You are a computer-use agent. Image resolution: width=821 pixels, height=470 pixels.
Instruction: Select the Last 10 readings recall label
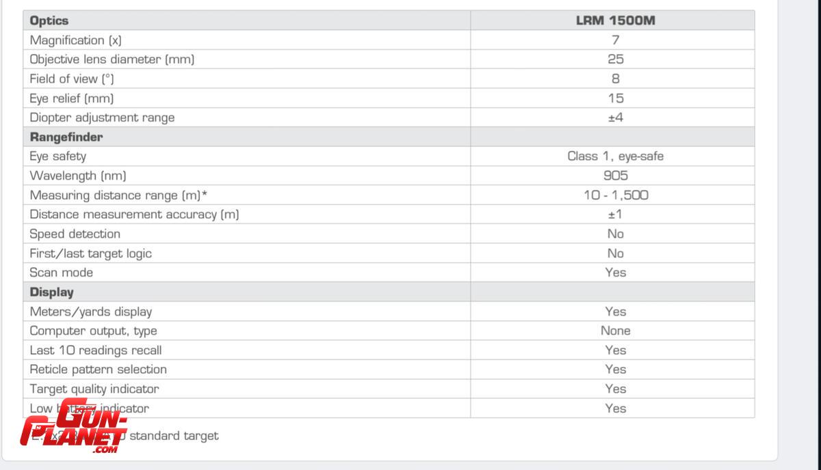(96, 350)
